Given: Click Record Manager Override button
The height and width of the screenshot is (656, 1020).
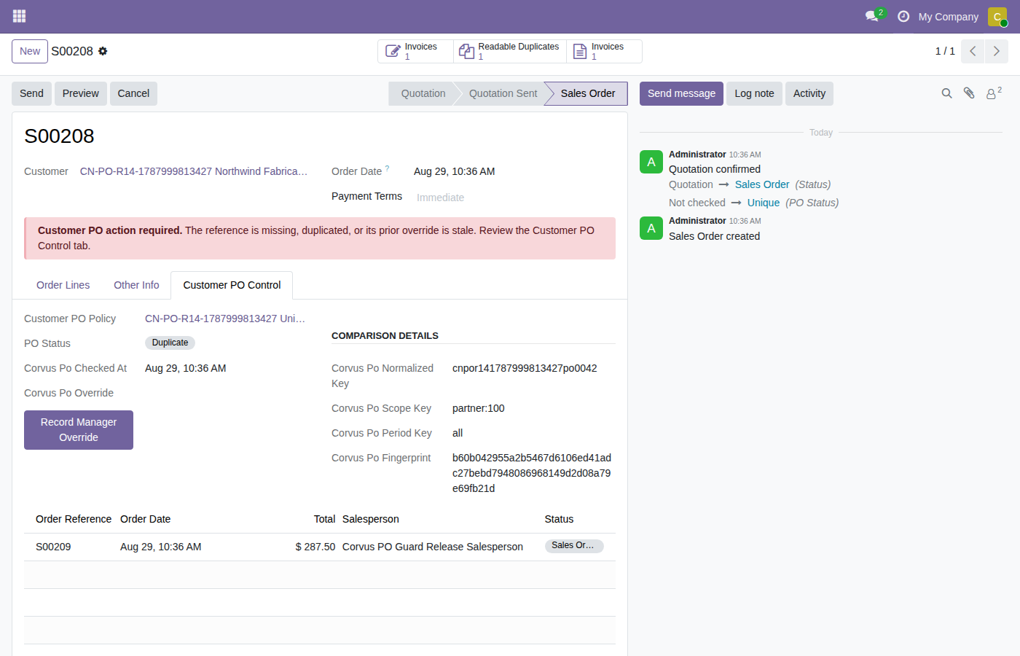Looking at the screenshot, I should (79, 430).
